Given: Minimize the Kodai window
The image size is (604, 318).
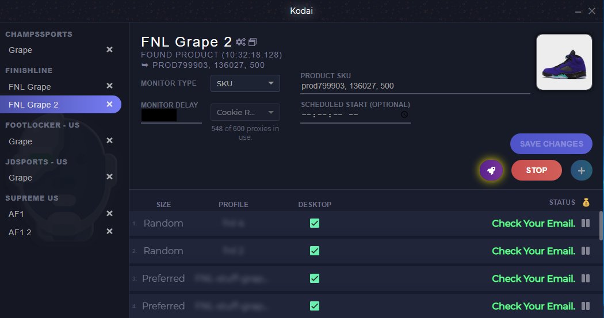Looking at the screenshot, I should click(x=578, y=12).
